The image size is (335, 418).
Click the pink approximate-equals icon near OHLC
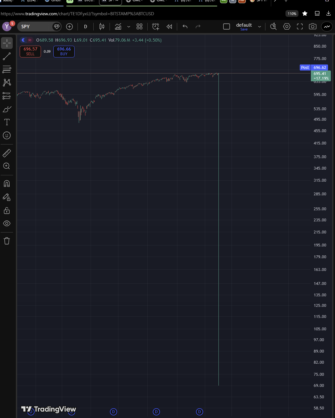coord(30,40)
